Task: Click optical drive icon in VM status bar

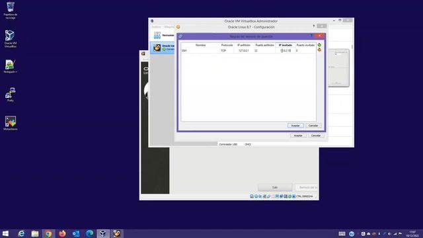Action: (x=256, y=196)
